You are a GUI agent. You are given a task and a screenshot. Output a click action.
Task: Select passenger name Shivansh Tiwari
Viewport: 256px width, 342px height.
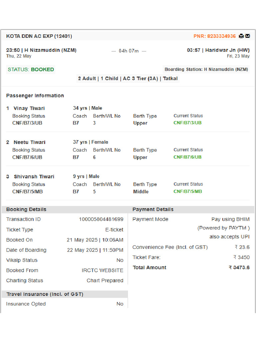pyautogui.click(x=34, y=177)
